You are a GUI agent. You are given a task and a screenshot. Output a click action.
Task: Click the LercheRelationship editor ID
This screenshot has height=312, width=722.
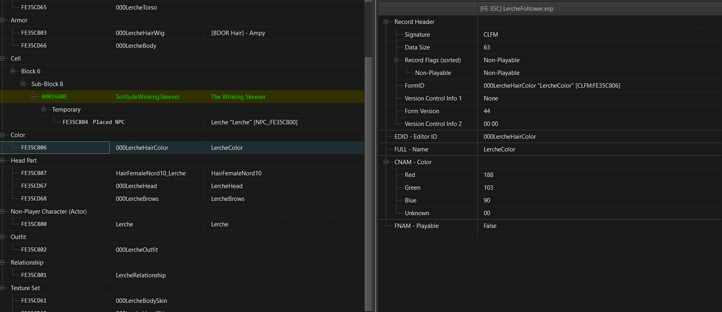click(x=141, y=275)
